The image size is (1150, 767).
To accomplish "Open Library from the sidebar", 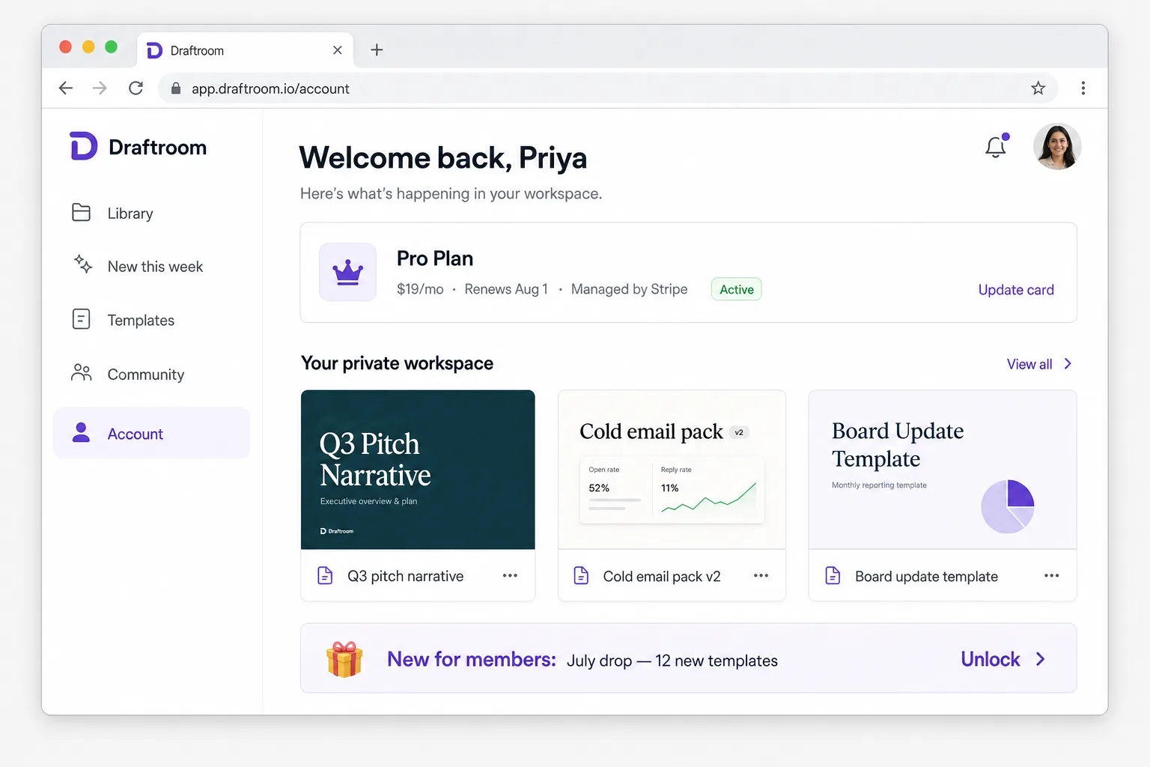I will [151, 213].
